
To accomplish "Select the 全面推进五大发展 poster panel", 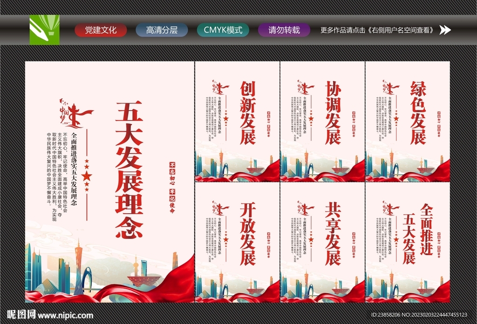I will coord(408,243).
